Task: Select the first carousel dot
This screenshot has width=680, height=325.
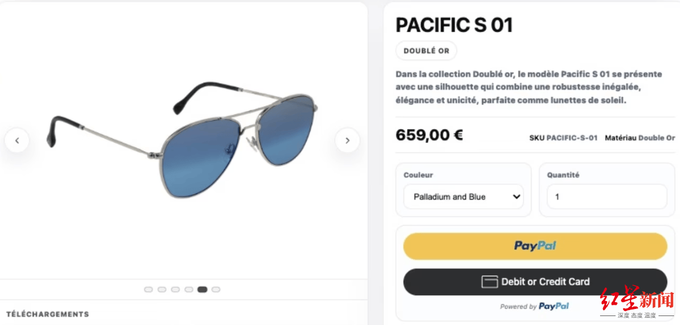Action: [149, 290]
